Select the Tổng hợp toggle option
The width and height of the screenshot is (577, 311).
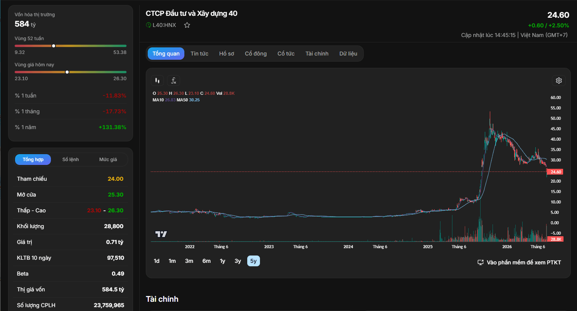point(33,160)
